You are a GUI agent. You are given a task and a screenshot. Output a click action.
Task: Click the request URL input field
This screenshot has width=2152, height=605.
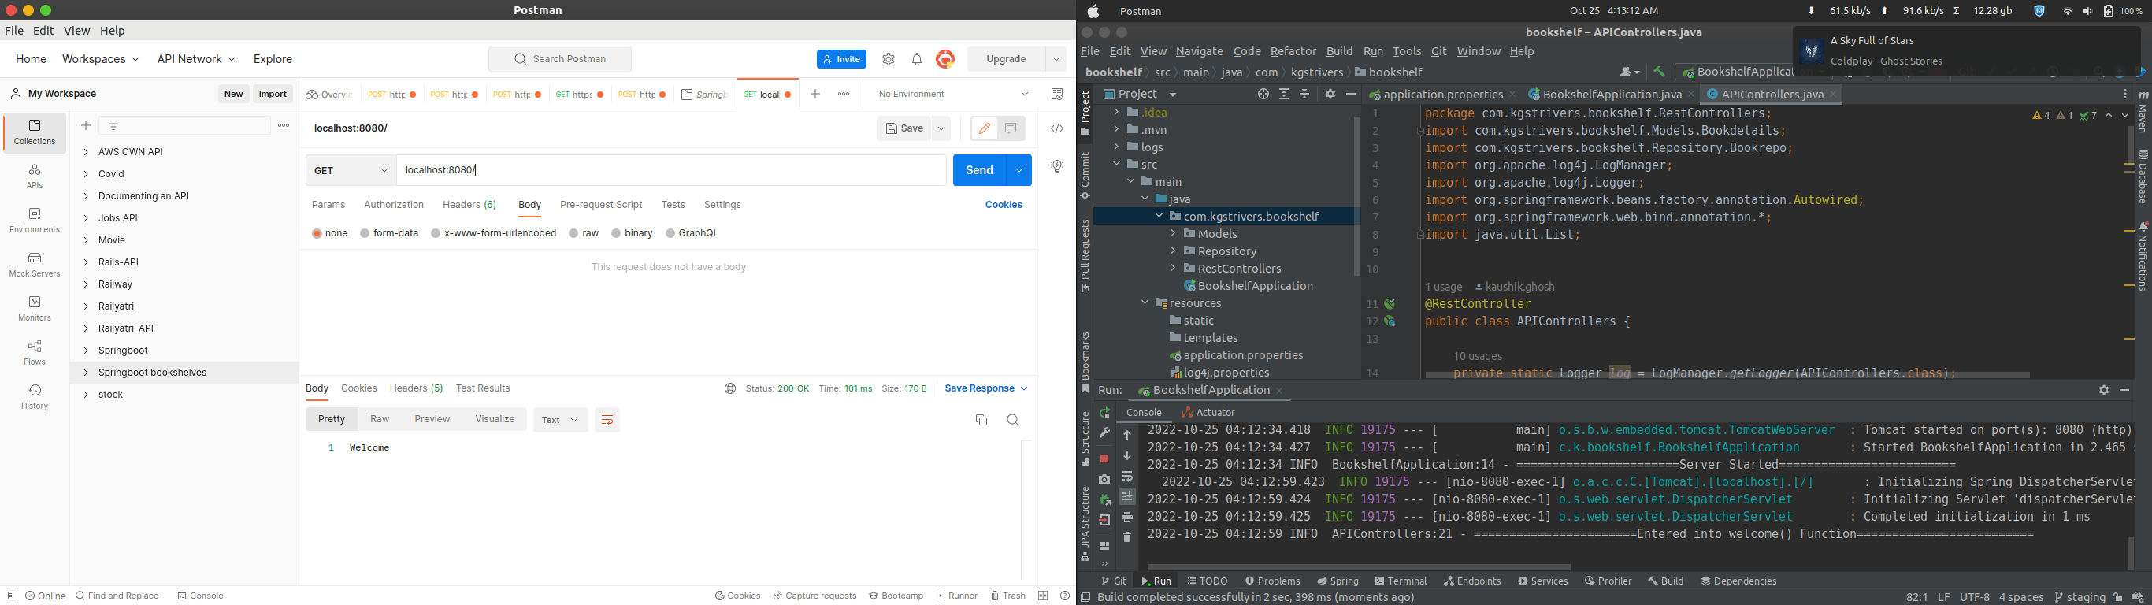pyautogui.click(x=671, y=170)
